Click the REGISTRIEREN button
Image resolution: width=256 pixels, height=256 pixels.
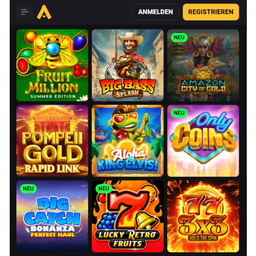[211, 12]
